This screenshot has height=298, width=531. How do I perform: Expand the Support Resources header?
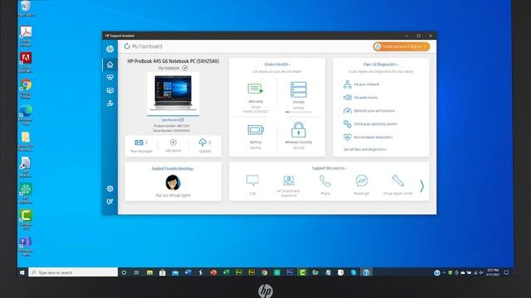pyautogui.click(x=329, y=168)
